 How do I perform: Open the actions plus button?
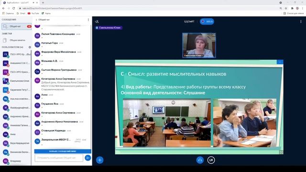pyautogui.click(x=100, y=160)
